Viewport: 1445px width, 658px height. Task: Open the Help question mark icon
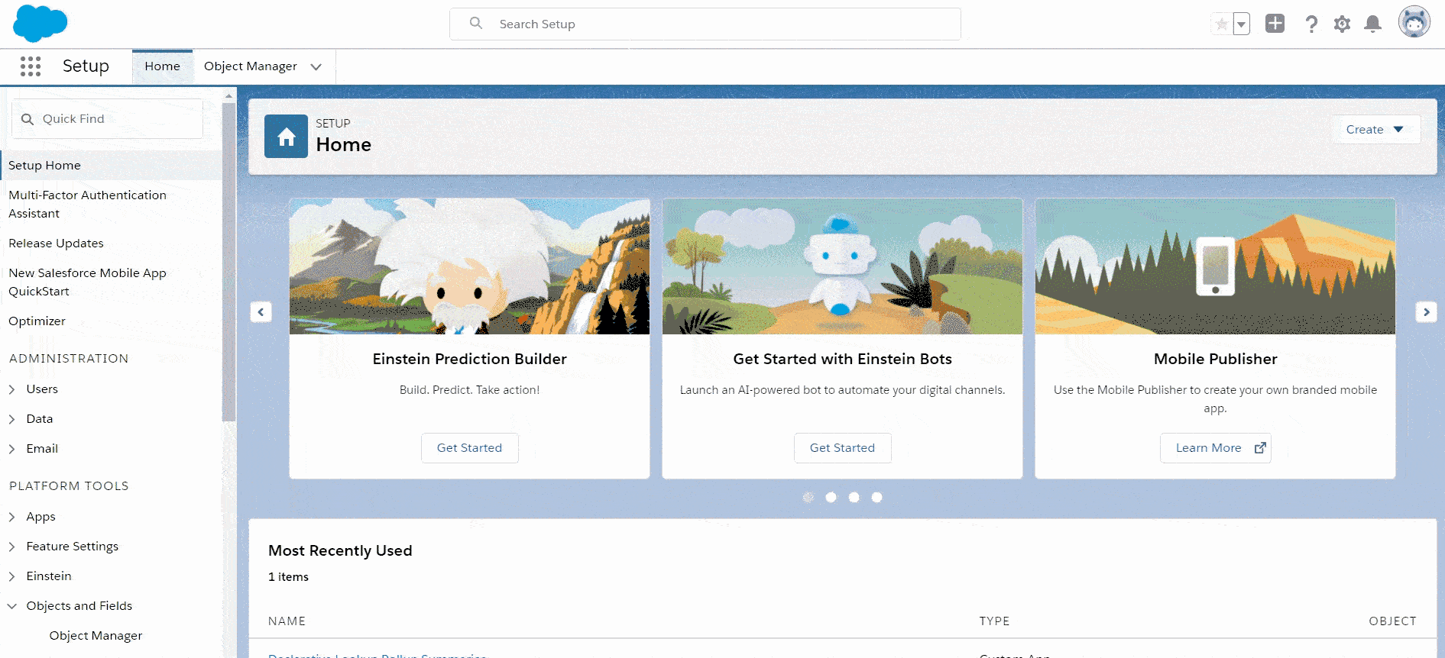click(1311, 24)
